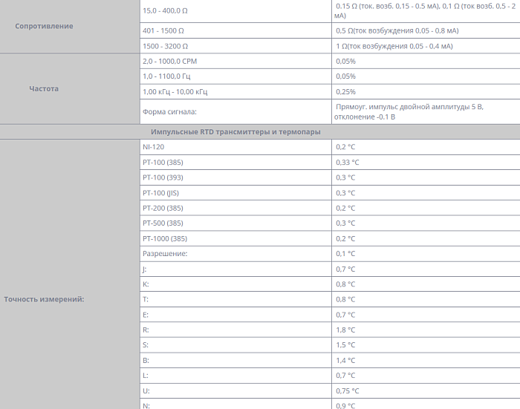Click the 2,0 - 1000,0 CPM cell
This screenshot has height=409, width=520.
pos(170,61)
